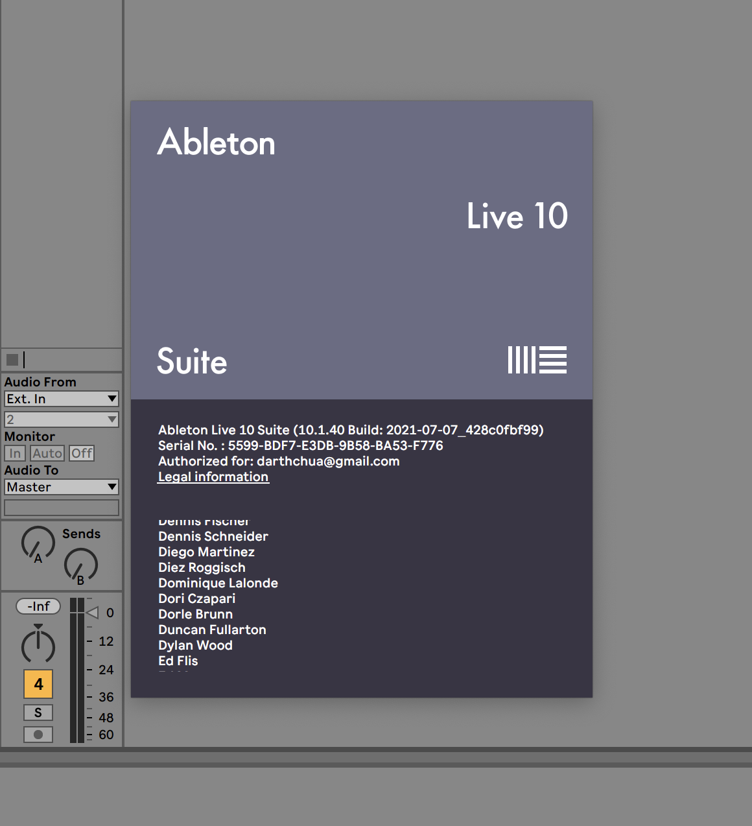Screen dimensions: 752x826
Task: Click the 12 dB meter scale mark
Action: [106, 641]
